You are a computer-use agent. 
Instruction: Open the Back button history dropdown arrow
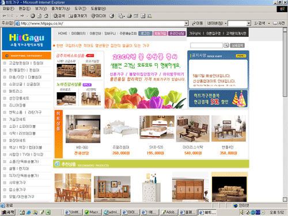coord(17,16)
